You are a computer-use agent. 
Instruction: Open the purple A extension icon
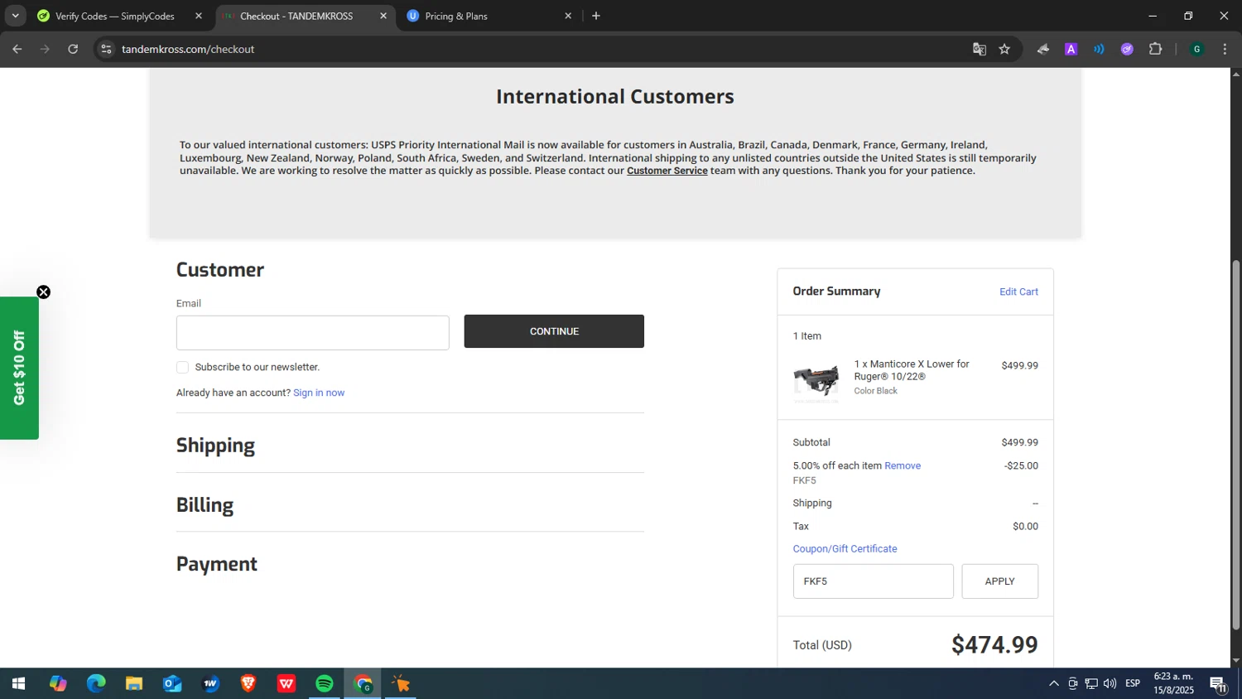point(1071,49)
